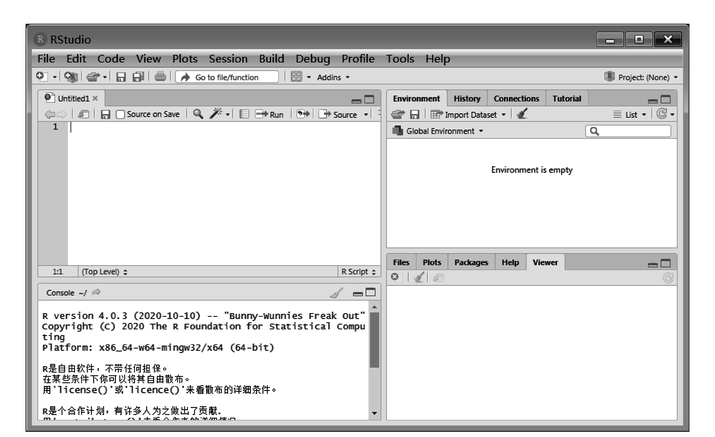Switch to History tab
The image size is (715, 437).
tap(467, 99)
